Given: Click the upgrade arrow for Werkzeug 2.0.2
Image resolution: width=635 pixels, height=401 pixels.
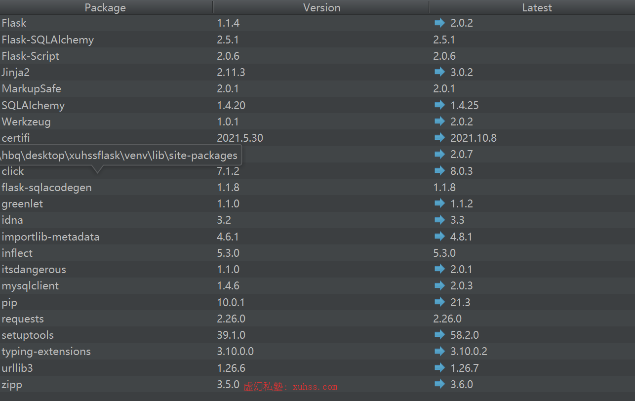Looking at the screenshot, I should [x=439, y=121].
